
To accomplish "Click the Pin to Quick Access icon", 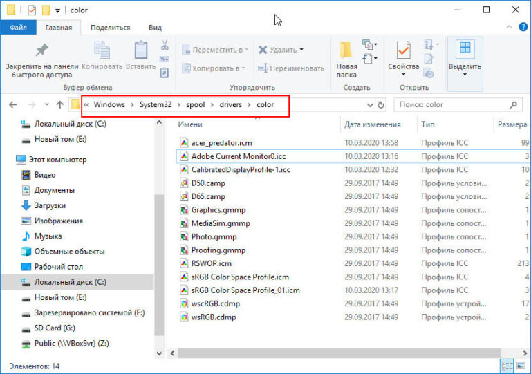I will (41, 50).
